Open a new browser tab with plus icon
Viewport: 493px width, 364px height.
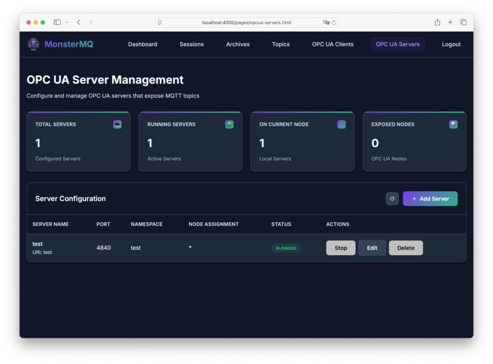coord(450,22)
